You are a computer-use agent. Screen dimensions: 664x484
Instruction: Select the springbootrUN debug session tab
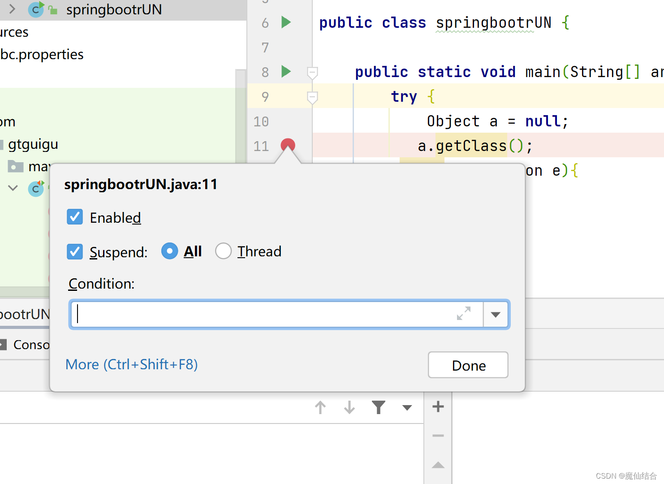click(x=25, y=314)
